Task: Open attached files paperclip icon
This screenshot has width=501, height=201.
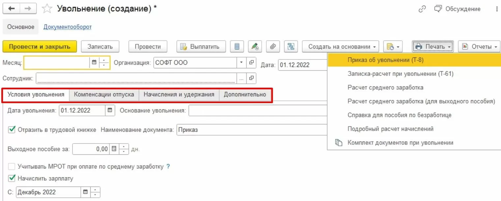Action: 273,47
